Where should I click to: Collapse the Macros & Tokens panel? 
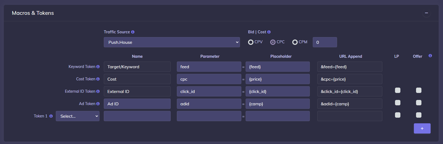tap(426, 13)
